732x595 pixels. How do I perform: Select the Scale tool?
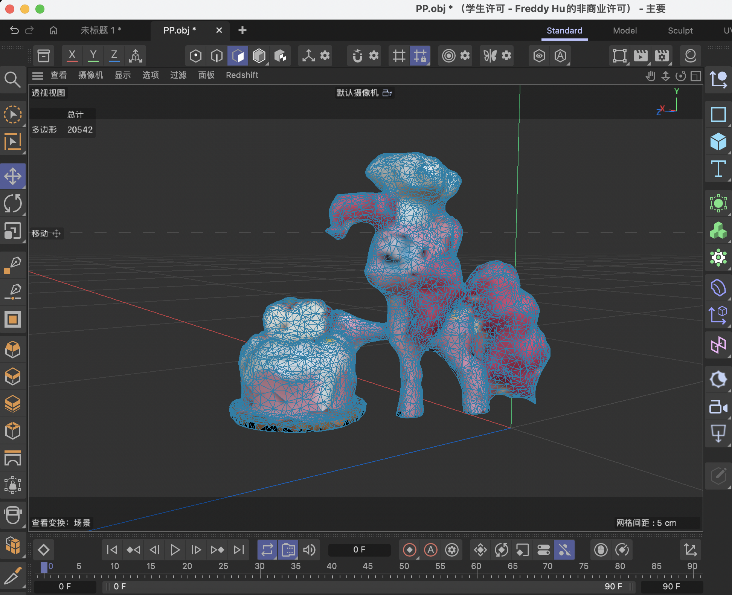(x=13, y=231)
